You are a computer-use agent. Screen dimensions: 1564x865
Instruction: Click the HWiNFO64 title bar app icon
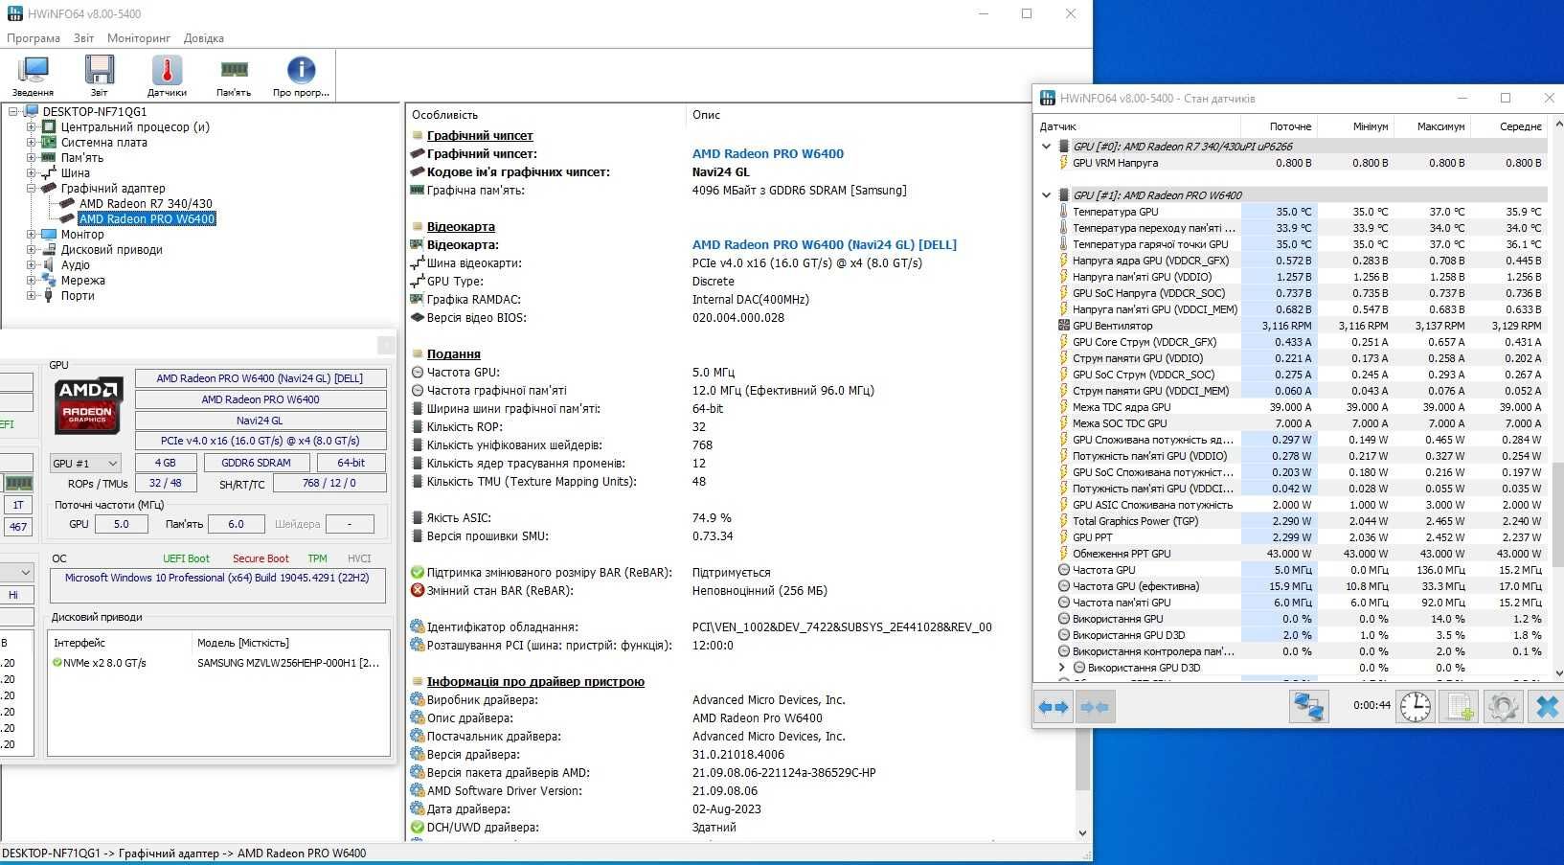(14, 13)
